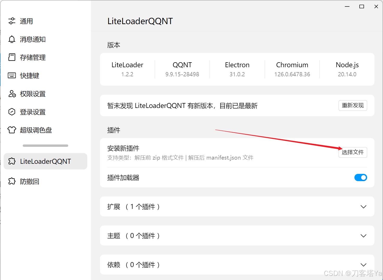Click the 暂未发现 LiteLoaderQQNT 有新版本 message
383x280 pixels.
(182, 106)
